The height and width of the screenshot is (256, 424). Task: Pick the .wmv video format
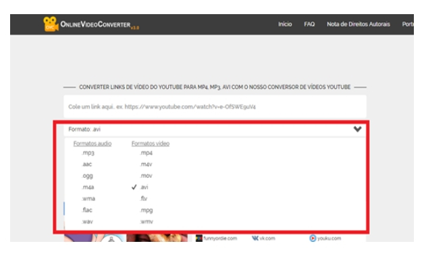pyautogui.click(x=147, y=222)
